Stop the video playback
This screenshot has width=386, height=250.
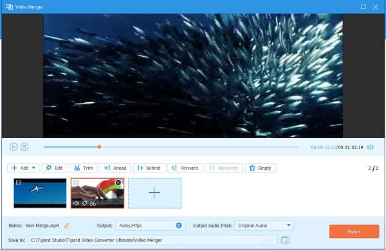[24, 147]
